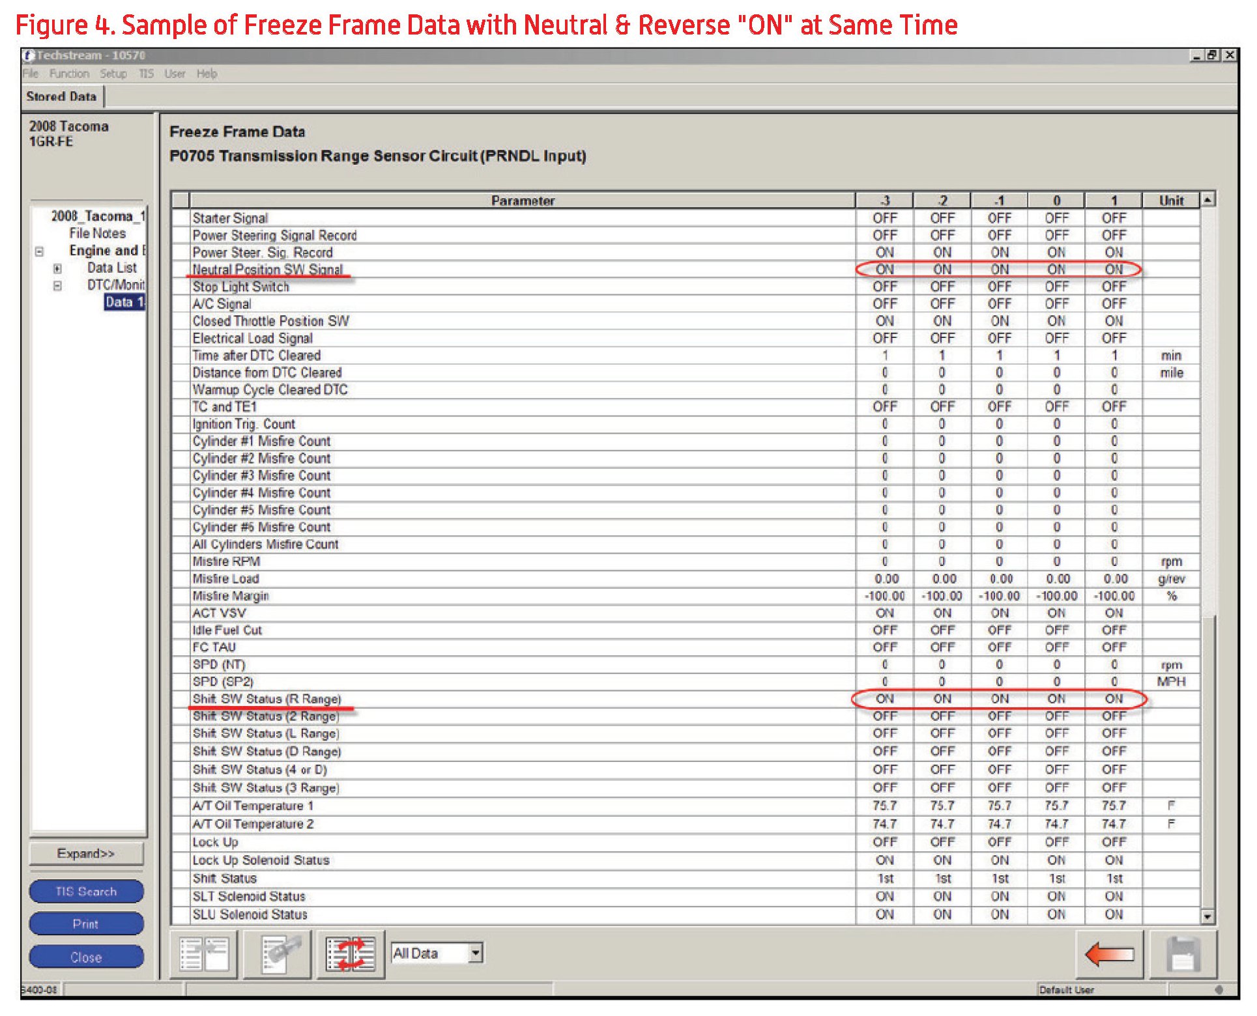Click the list comparison icon button
Viewport: 1257px width, 1016px height.
point(203,955)
